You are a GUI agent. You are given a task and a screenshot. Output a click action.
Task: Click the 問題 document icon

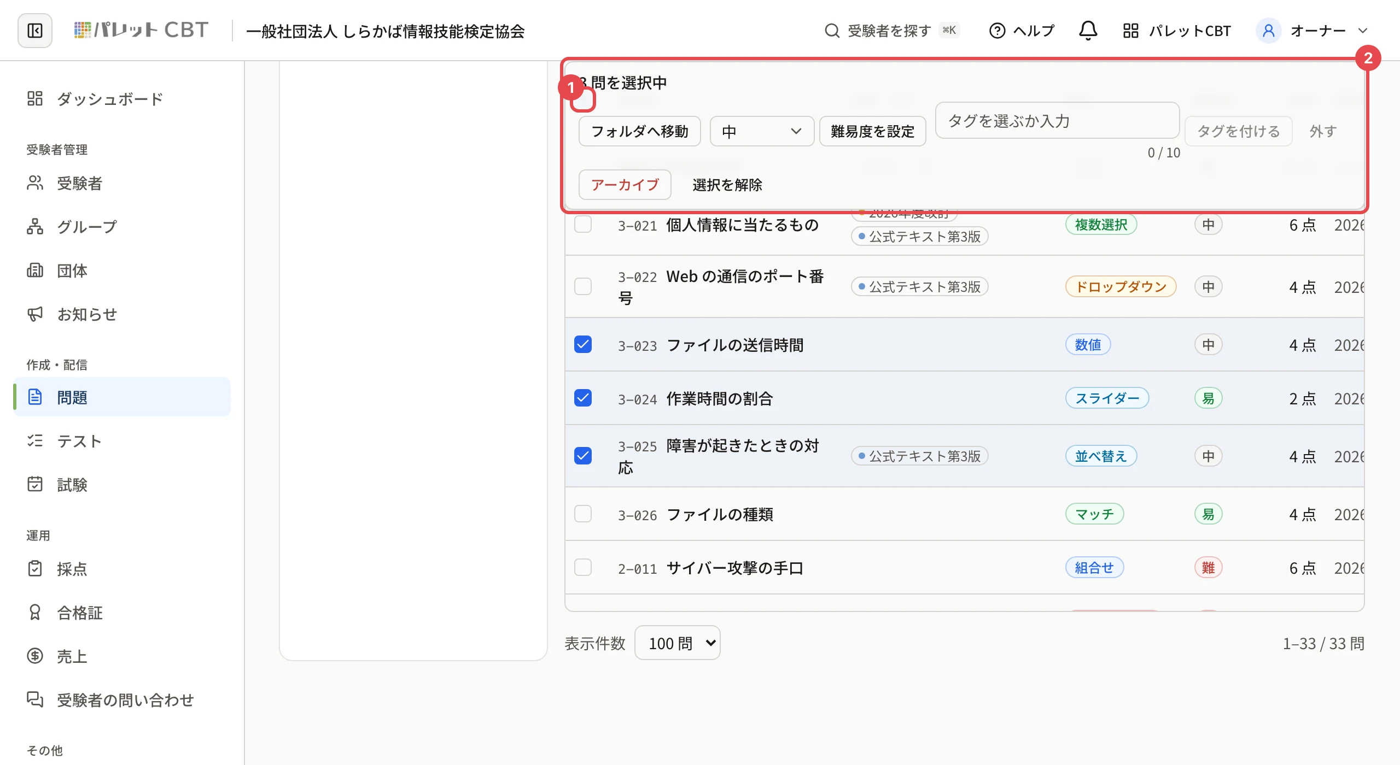click(x=35, y=397)
